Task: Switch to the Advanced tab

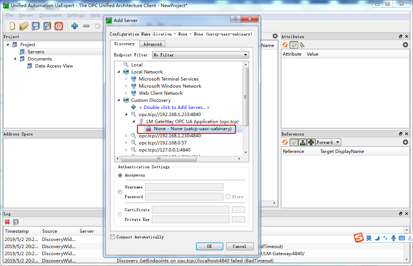Action: point(153,44)
